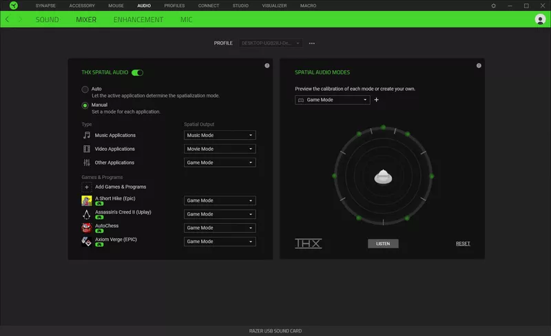Click the Assassin's Creed II (Uplay) name
Image resolution: width=551 pixels, height=336 pixels.
click(123, 212)
